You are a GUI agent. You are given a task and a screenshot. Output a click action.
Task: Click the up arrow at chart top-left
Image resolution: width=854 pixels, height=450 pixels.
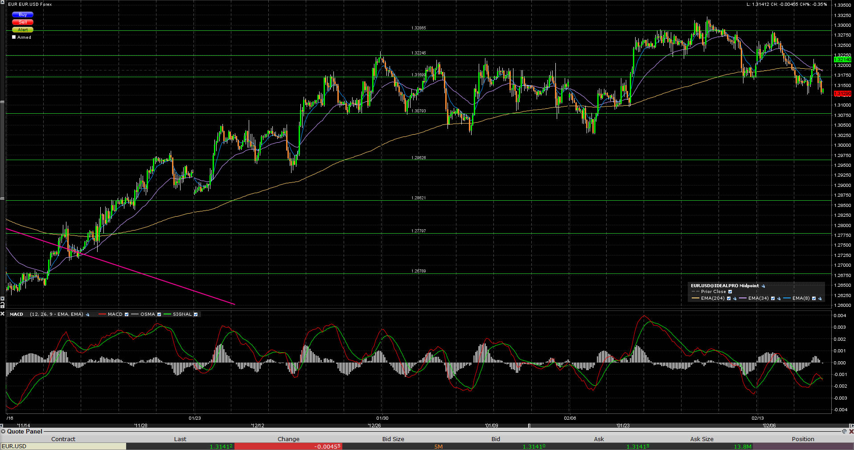tap(2, 3)
